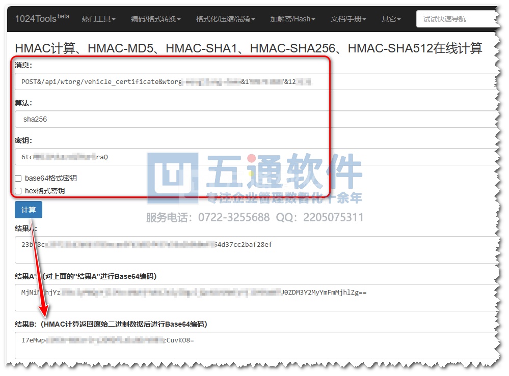509x376 pixels.
Task: Click the 密钥 key input field
Action: point(256,157)
